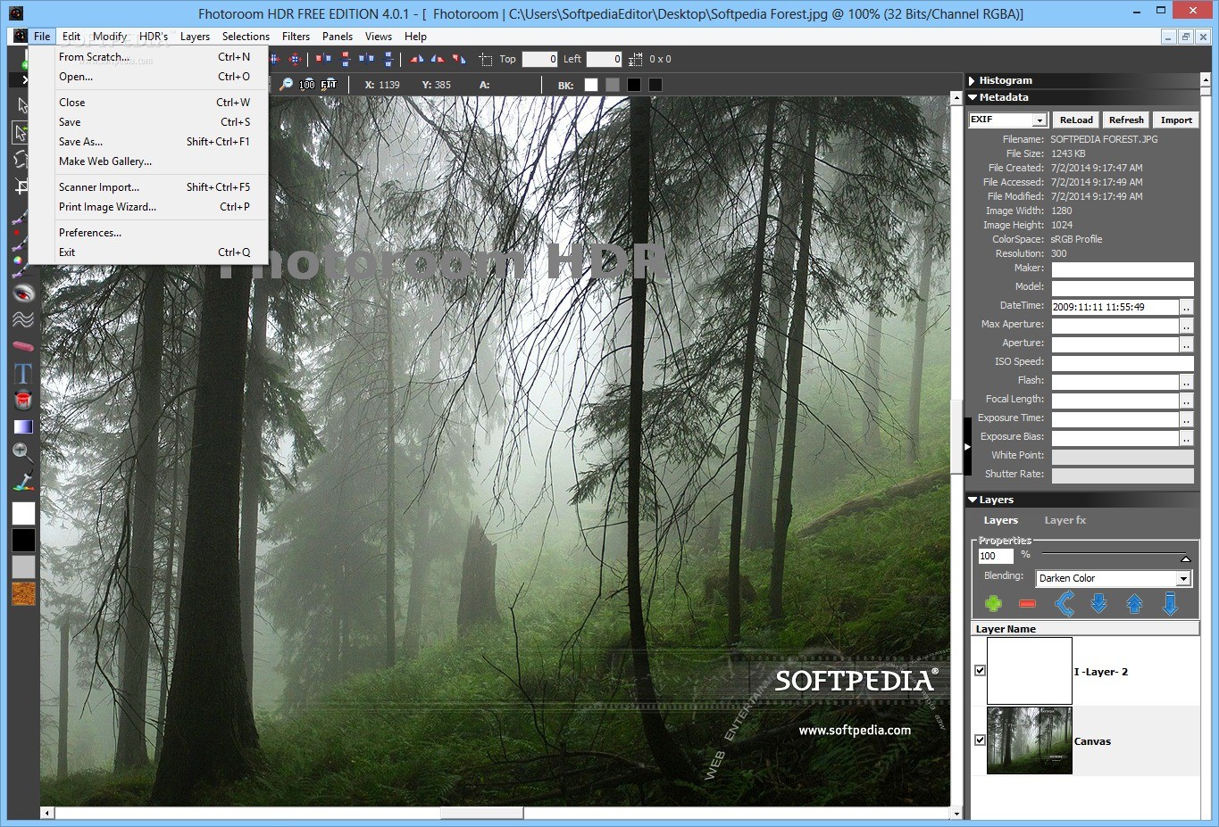Select the red eye removal tool

pyautogui.click(x=23, y=293)
